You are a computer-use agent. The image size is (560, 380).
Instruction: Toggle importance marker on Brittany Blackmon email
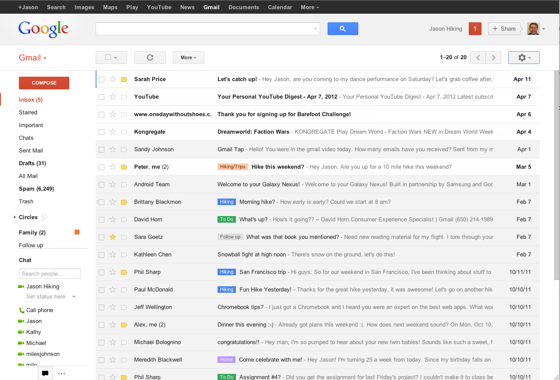tap(124, 202)
